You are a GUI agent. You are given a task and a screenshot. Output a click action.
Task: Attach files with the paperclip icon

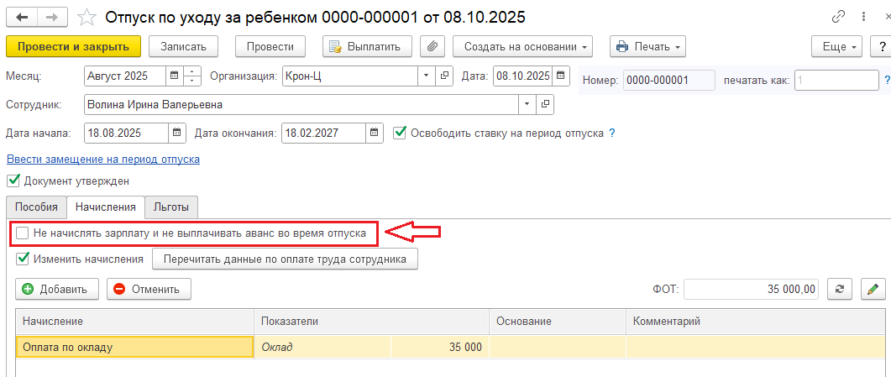[432, 46]
